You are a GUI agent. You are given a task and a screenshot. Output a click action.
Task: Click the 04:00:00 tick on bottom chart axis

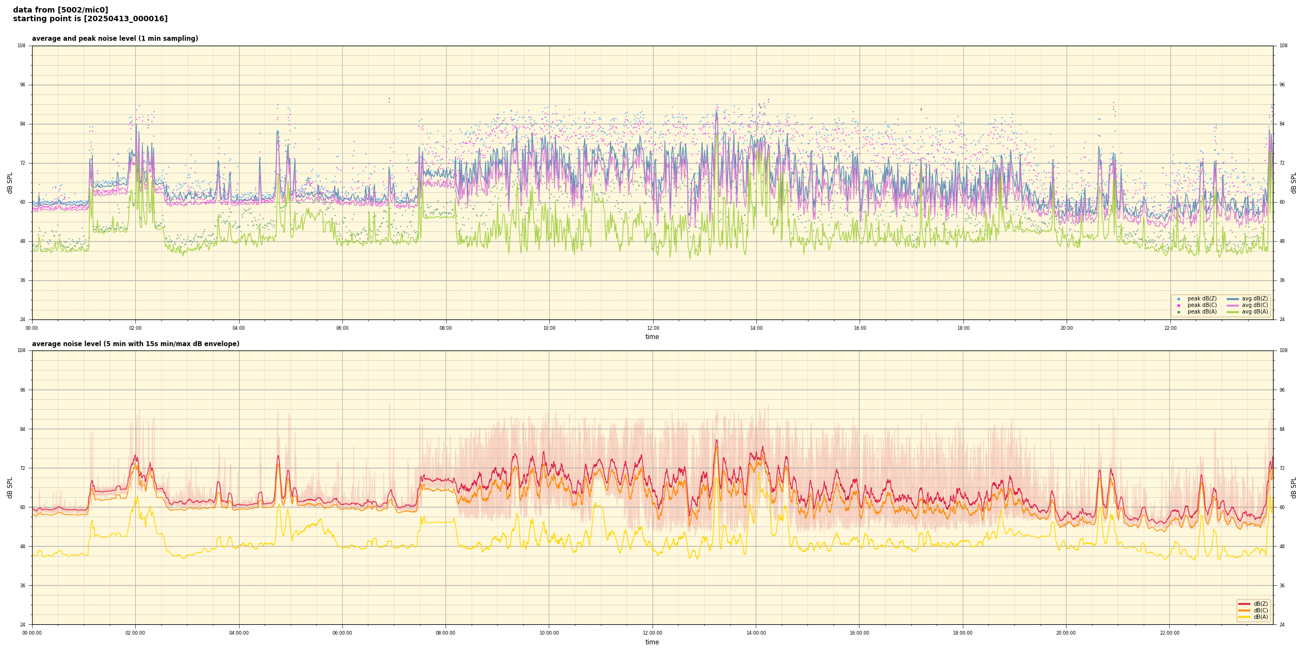click(x=239, y=633)
